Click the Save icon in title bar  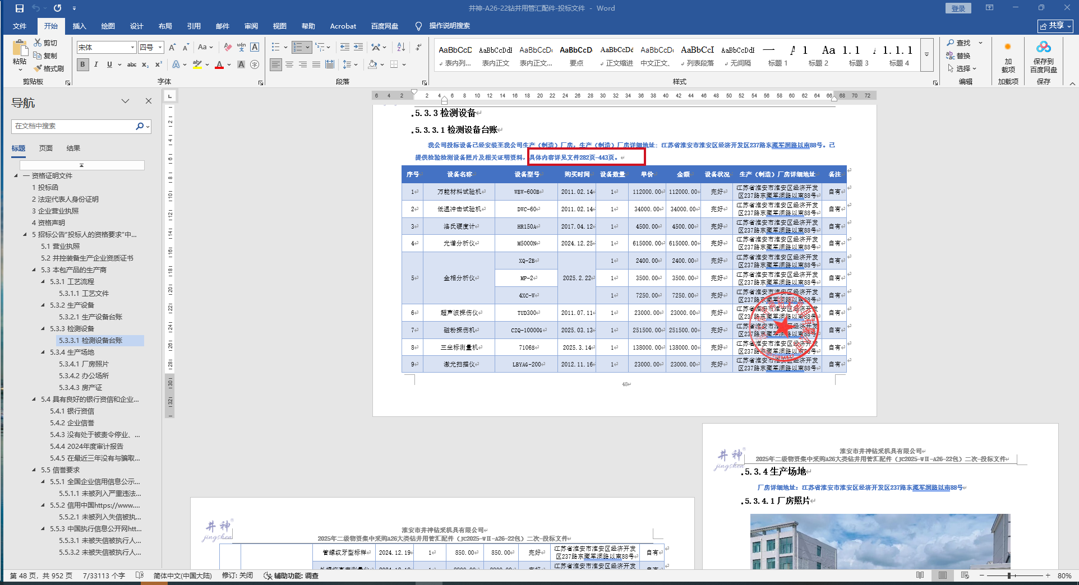pos(20,8)
